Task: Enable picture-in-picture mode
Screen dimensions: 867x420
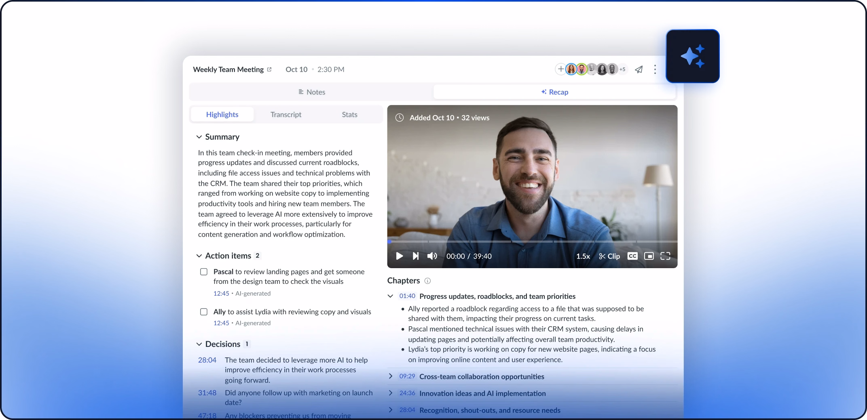Action: pyautogui.click(x=649, y=256)
